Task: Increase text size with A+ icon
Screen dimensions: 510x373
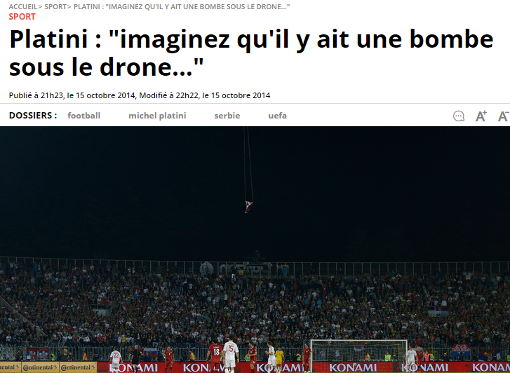Action: (481, 116)
